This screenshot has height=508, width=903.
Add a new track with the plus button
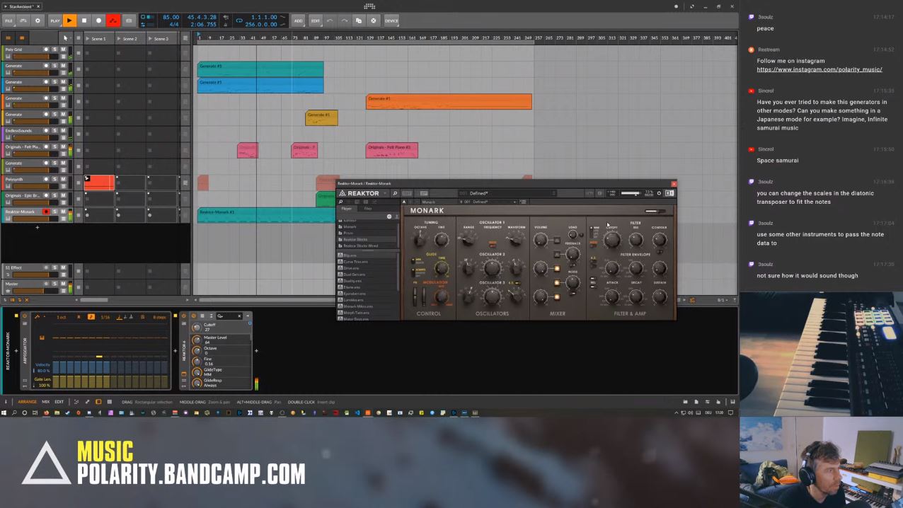pyautogui.click(x=38, y=227)
